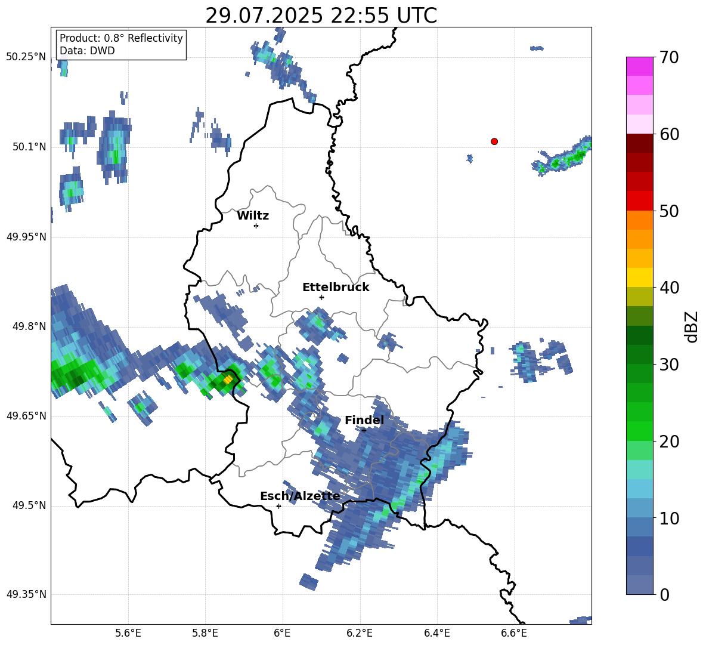Click the 40 tick on colorbar
This screenshot has height=645, width=706.
669,288
